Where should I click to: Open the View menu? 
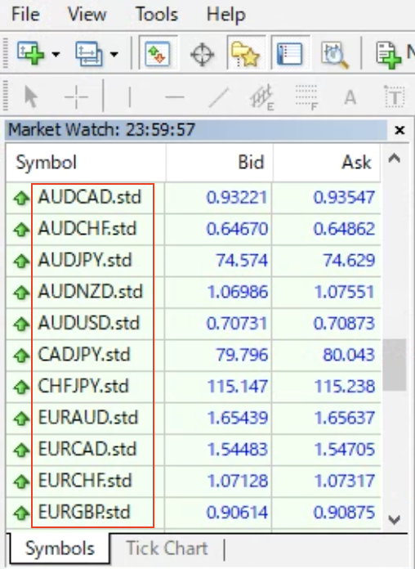pos(87,15)
